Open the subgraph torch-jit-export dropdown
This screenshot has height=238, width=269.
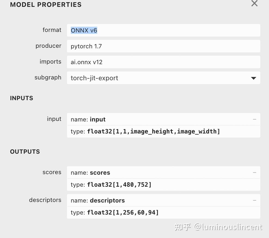tap(163, 78)
